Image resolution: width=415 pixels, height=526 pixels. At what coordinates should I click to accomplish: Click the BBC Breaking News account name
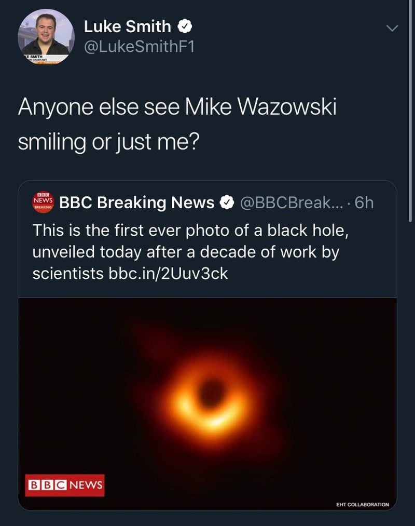(137, 203)
